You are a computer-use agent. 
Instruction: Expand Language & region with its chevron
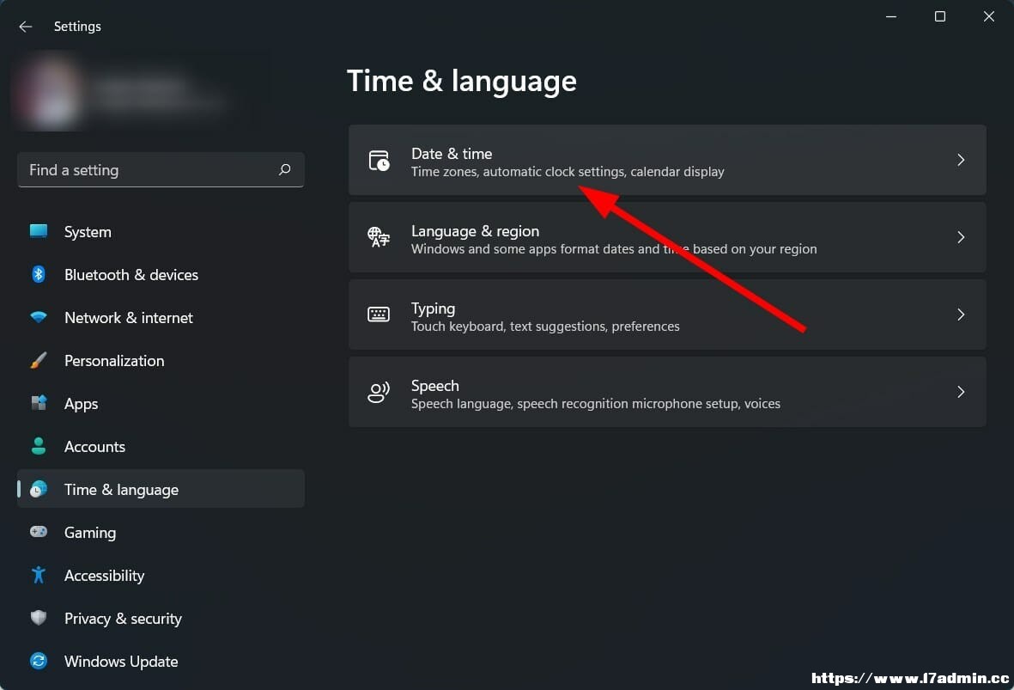(960, 237)
